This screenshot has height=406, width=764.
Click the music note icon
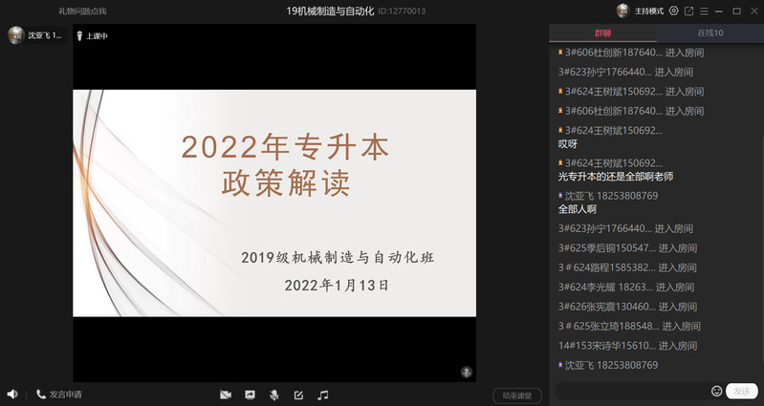(x=323, y=395)
